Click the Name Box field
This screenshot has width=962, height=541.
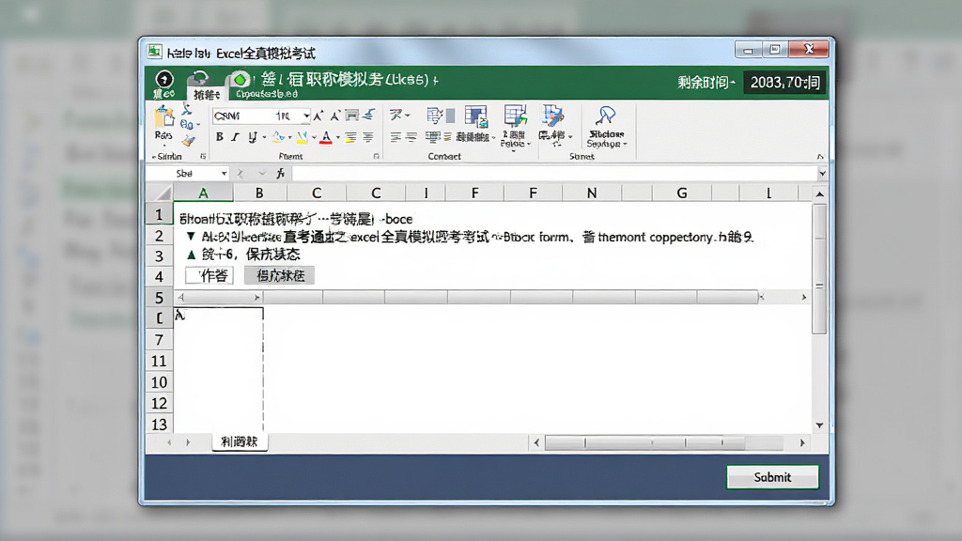(183, 174)
